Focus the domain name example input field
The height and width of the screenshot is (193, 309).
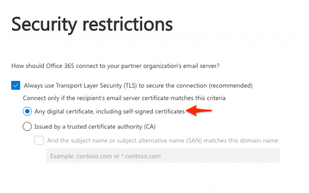(x=163, y=155)
